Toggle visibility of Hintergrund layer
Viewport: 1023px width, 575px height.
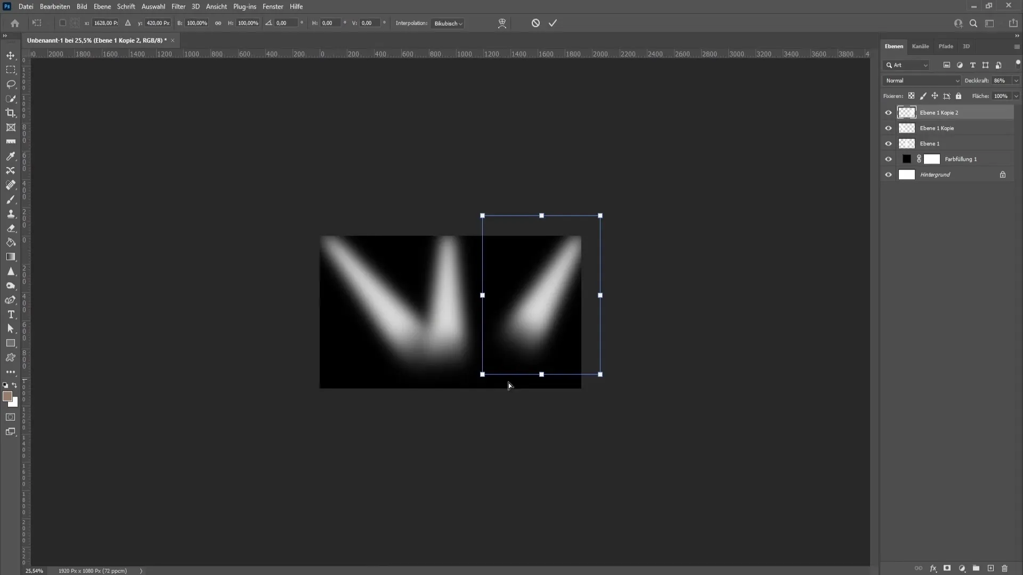(x=889, y=175)
